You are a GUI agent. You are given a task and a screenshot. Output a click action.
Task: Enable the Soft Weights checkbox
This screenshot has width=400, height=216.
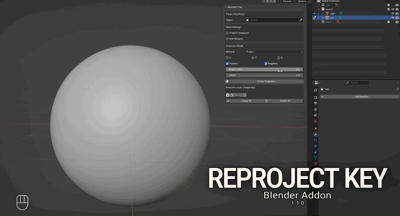227,39
